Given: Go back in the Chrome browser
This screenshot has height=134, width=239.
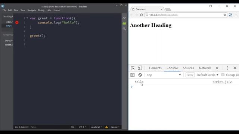Looking at the screenshot, I should point(131,15).
